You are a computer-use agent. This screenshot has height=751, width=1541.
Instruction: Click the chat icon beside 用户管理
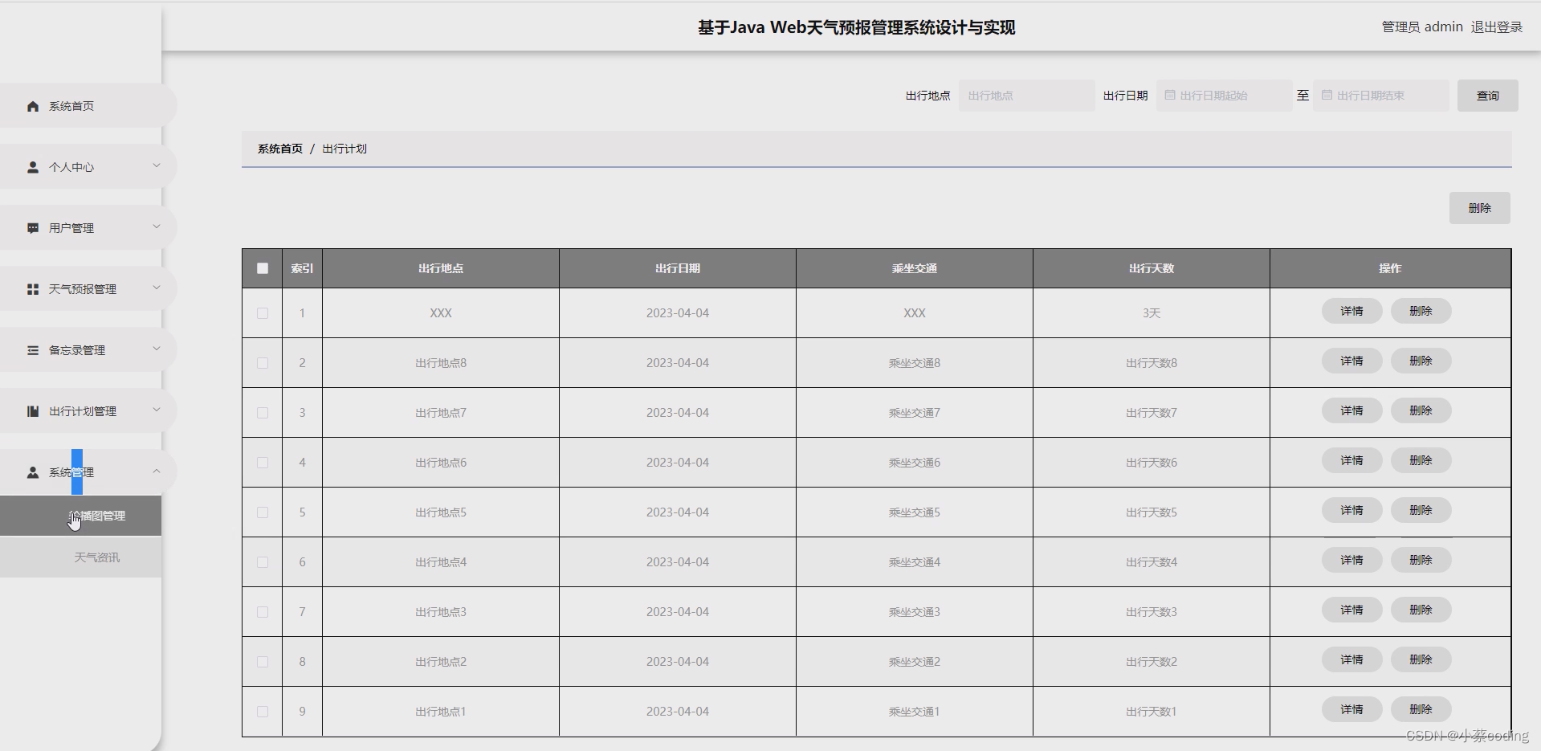coord(33,228)
